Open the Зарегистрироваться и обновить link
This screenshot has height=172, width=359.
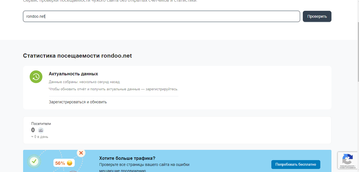tap(78, 102)
